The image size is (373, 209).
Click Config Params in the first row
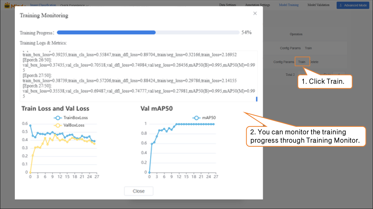point(290,48)
